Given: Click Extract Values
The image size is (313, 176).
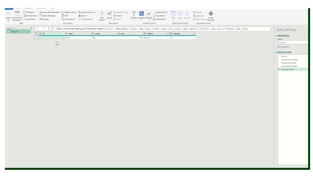Looking at the screenshot, I should 200,19.
